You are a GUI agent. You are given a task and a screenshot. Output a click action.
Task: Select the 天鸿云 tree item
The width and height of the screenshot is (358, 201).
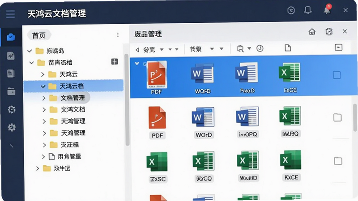click(68, 74)
